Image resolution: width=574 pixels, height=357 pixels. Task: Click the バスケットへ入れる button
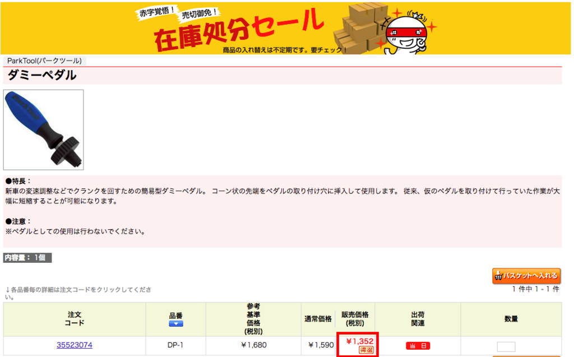(526, 276)
